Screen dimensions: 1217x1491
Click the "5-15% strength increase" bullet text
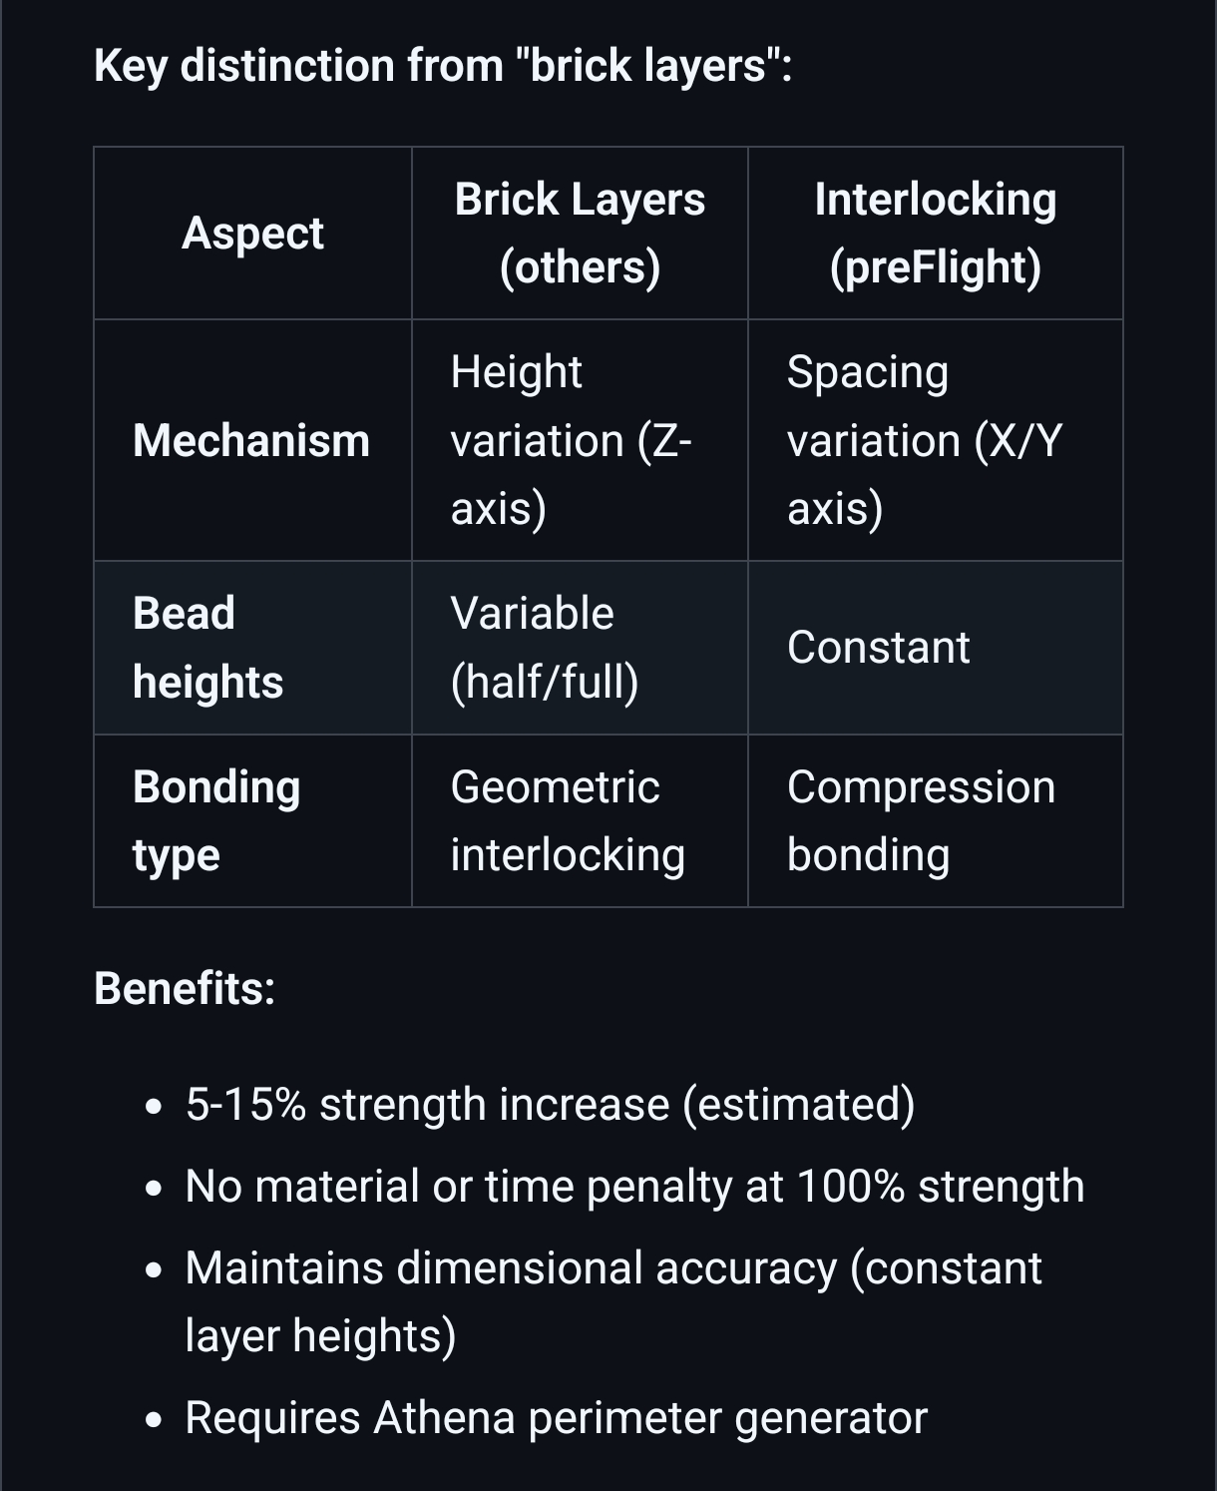click(x=550, y=1105)
